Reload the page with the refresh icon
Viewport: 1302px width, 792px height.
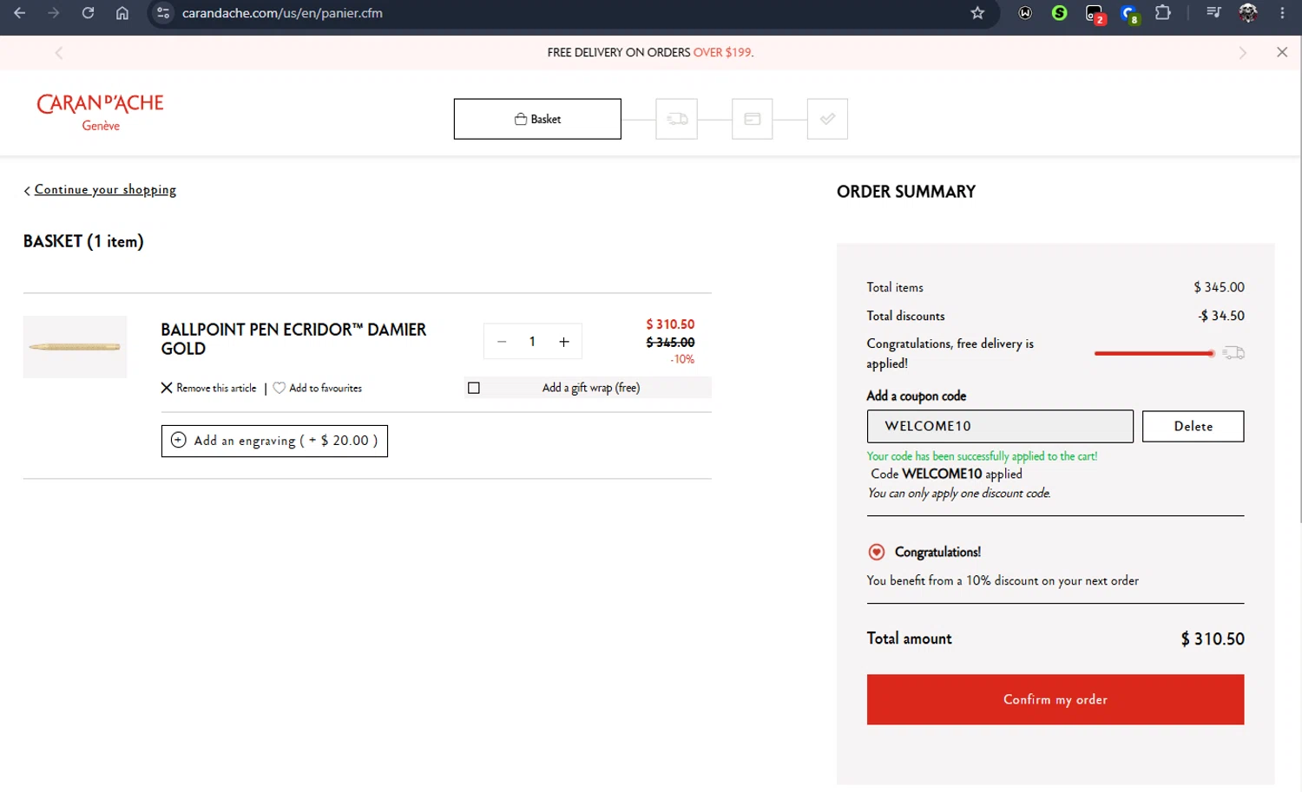click(88, 13)
